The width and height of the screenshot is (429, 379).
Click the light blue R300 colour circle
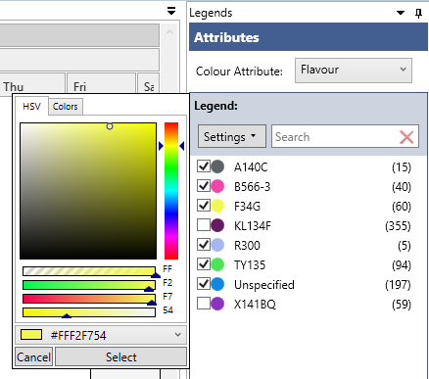(217, 245)
